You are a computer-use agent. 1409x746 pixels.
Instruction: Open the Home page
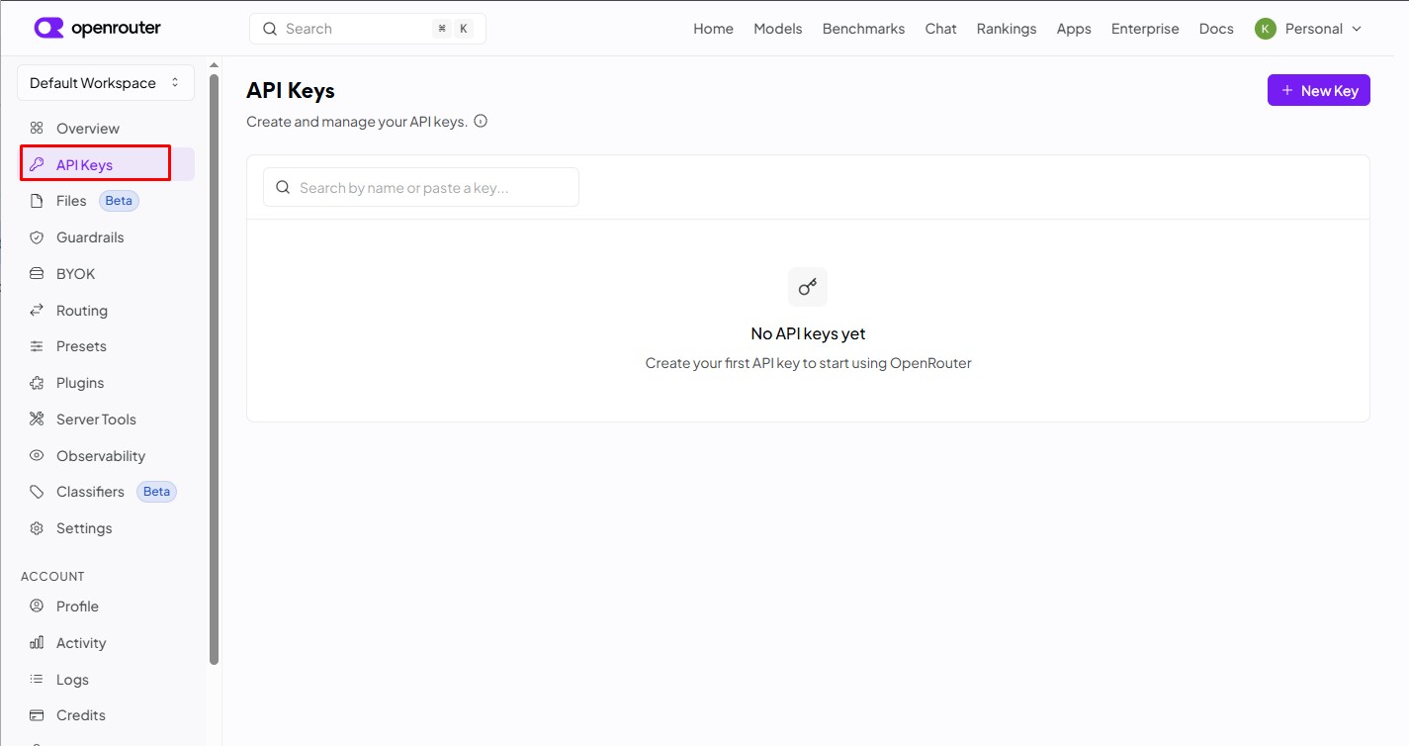(713, 29)
